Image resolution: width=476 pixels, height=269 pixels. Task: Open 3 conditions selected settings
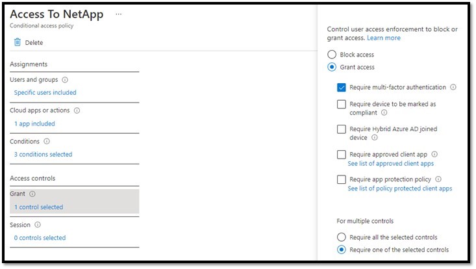coord(43,155)
